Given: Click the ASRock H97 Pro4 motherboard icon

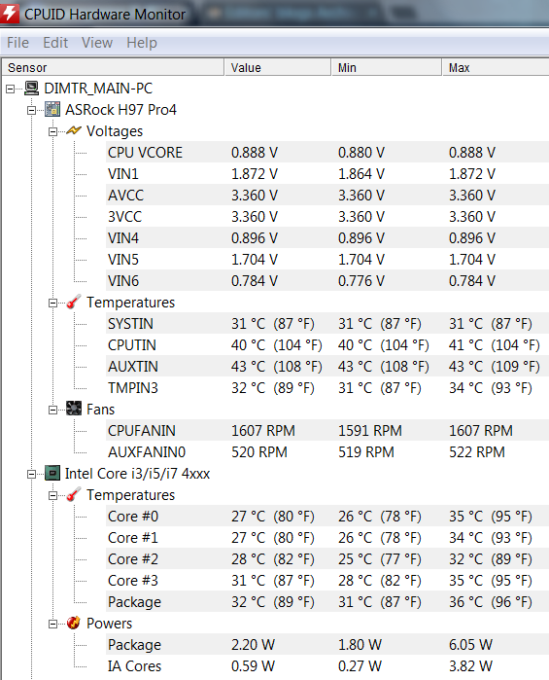Looking at the screenshot, I should [x=52, y=110].
